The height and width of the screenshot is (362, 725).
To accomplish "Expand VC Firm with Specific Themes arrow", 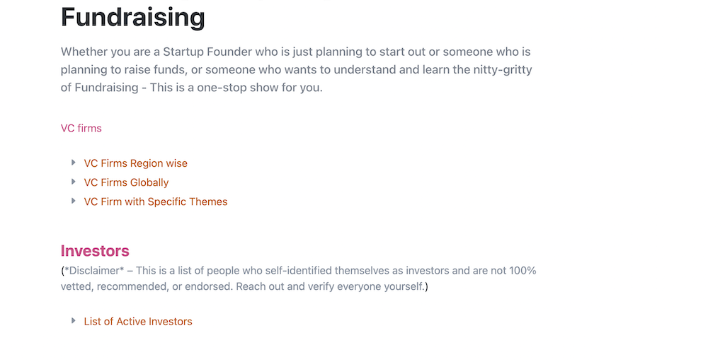I will click(x=73, y=201).
